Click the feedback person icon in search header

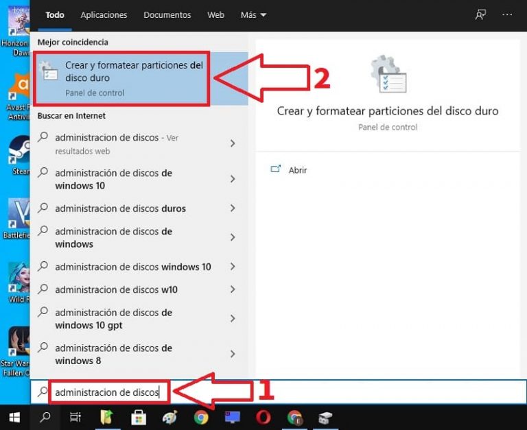[x=480, y=14]
